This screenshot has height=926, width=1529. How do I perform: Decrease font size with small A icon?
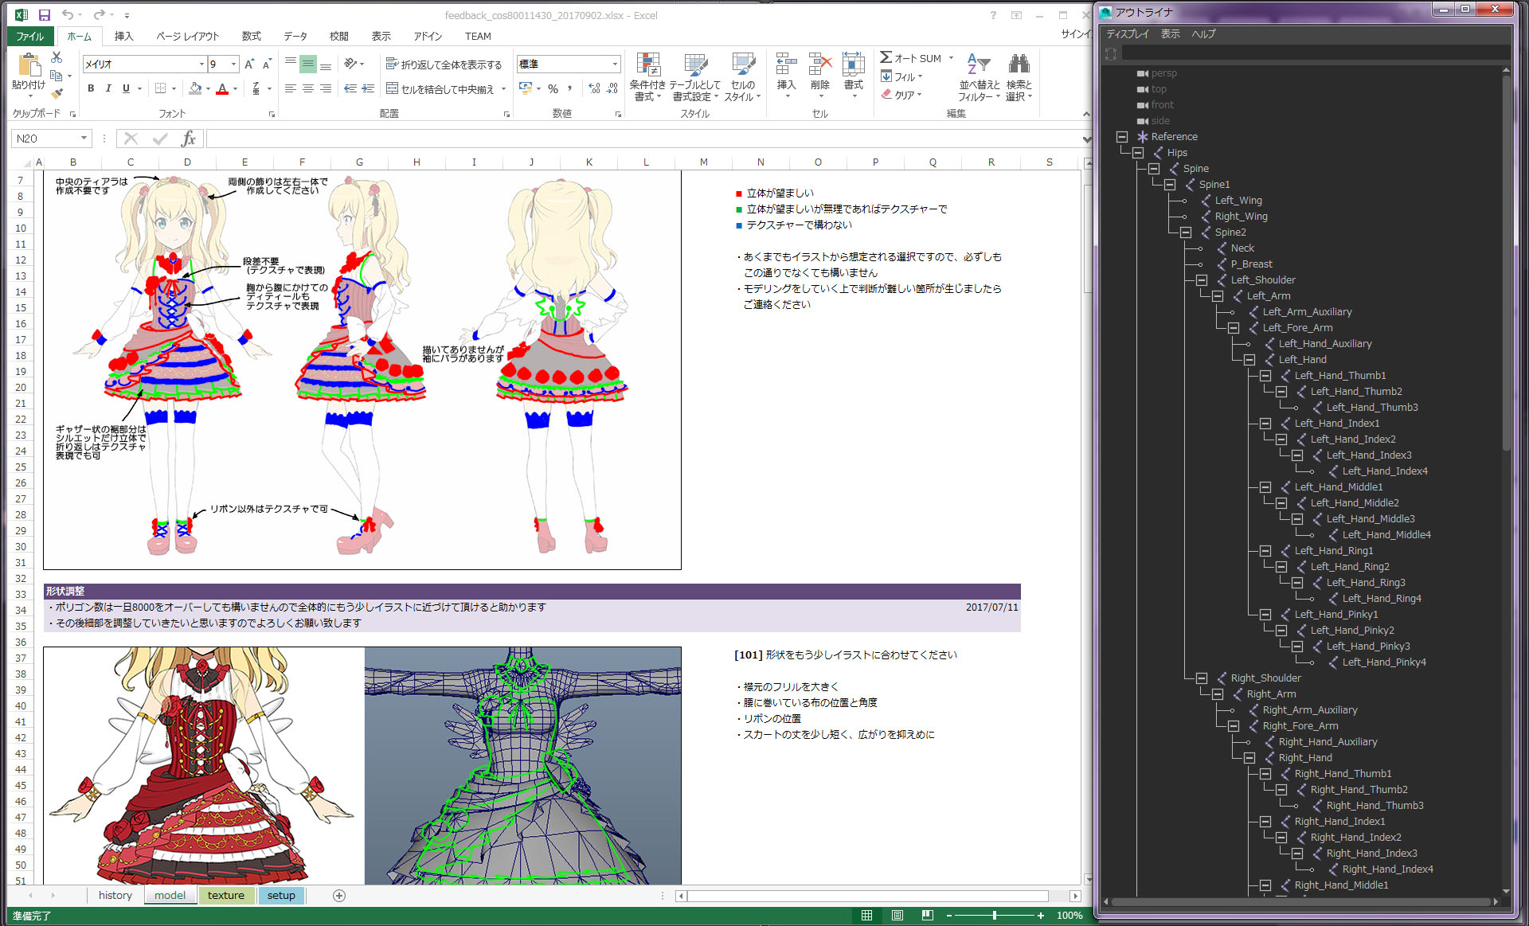coord(267,64)
